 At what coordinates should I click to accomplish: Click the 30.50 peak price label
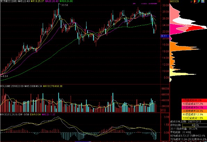point(64,5)
